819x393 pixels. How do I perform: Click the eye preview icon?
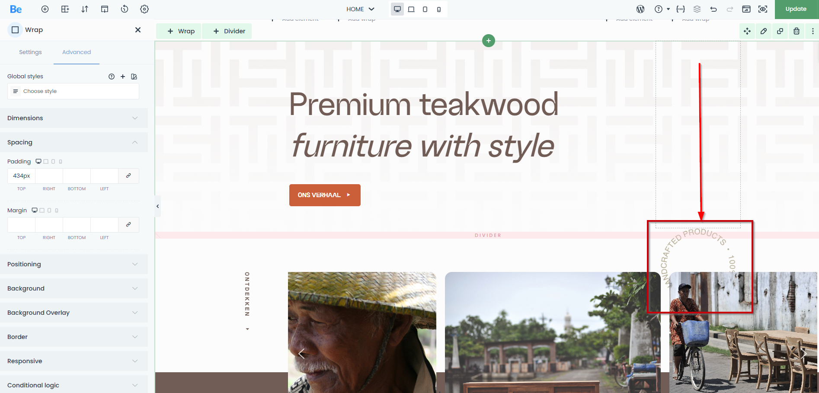tap(763, 9)
